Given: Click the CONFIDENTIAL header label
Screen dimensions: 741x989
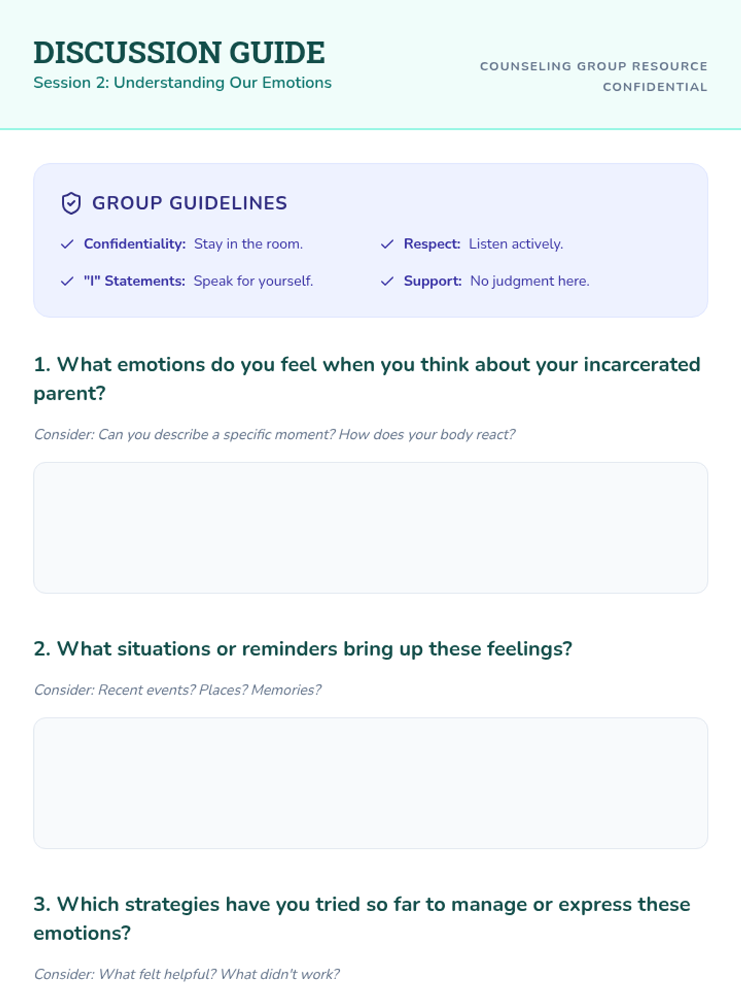Looking at the screenshot, I should click(655, 87).
